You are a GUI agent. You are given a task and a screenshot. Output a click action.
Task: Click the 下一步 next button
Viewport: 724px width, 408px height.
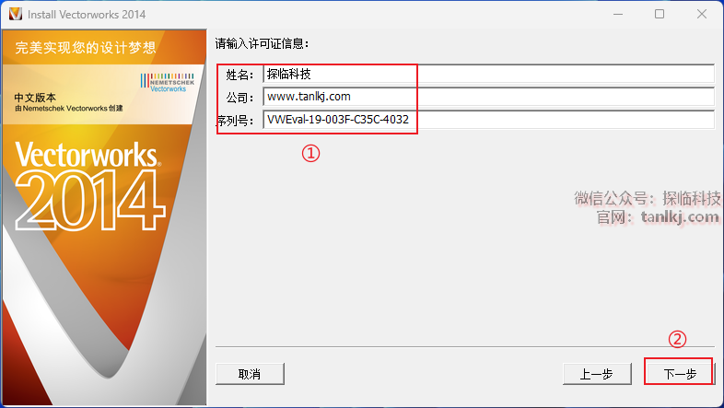click(680, 373)
